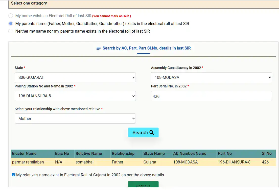279x190 pixels.
Task: Click the AC Number/Name column header
Action: 190,153
